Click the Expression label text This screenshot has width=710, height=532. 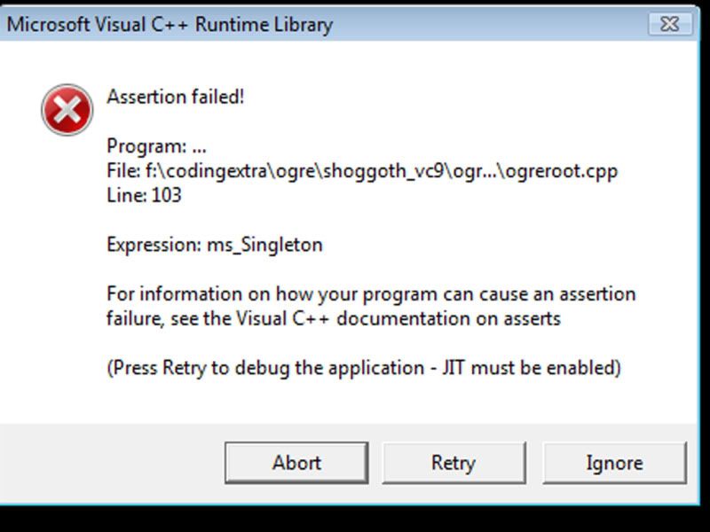(154, 243)
